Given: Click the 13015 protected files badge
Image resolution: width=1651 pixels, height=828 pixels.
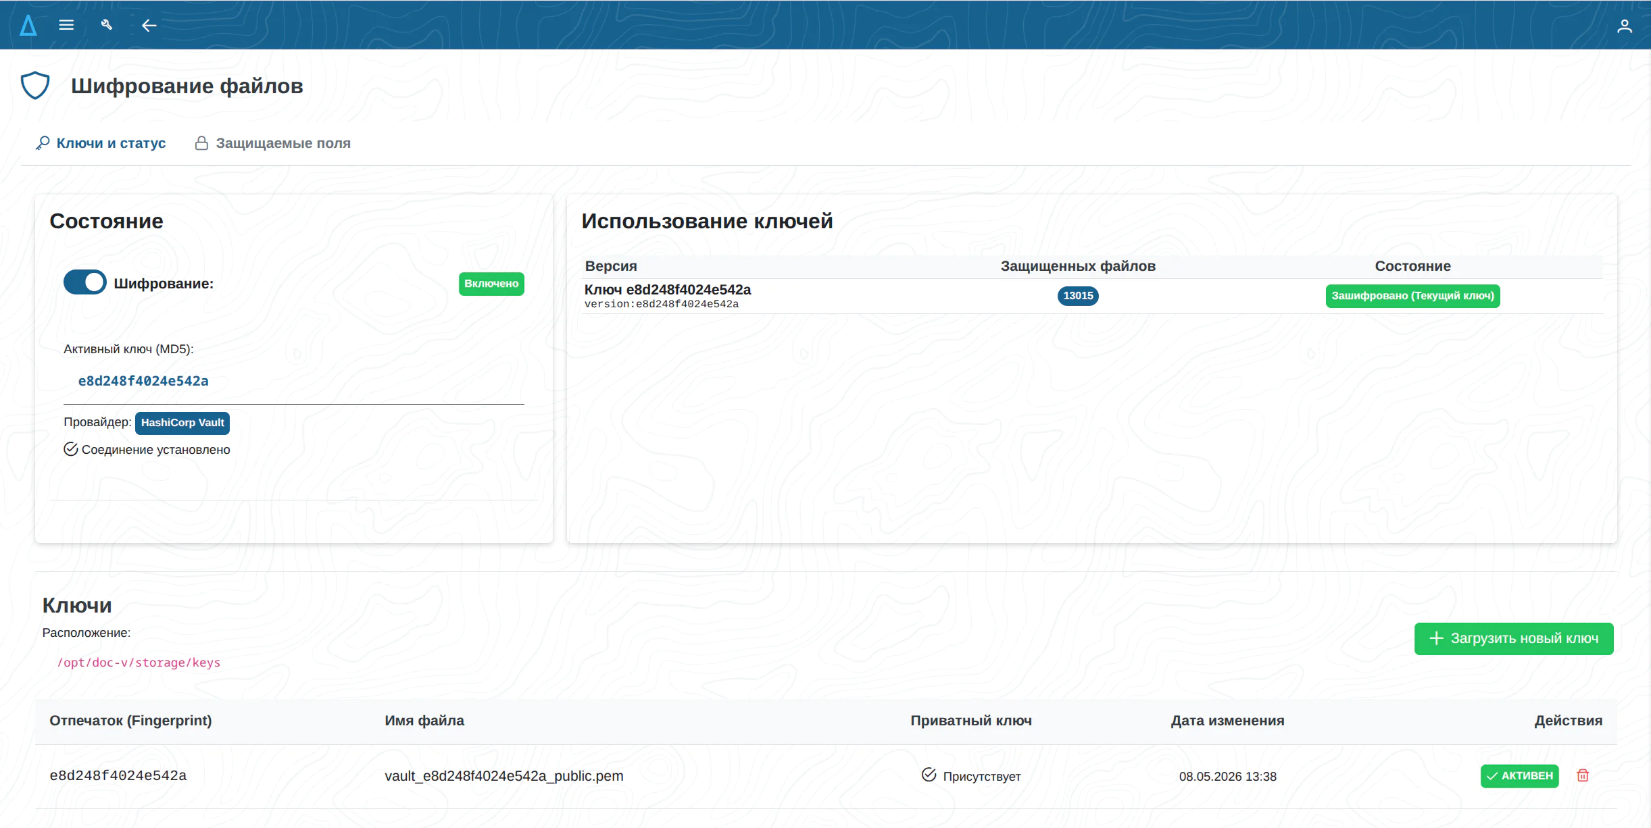Looking at the screenshot, I should (1078, 296).
